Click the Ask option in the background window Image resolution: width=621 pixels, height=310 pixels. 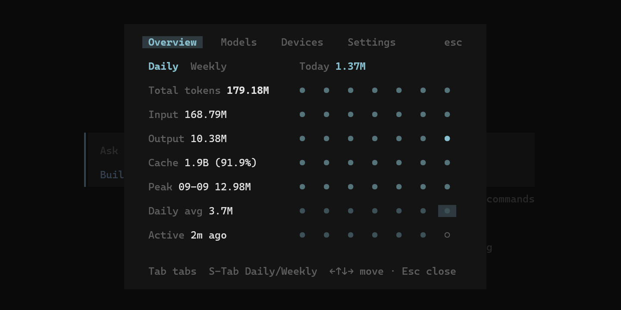pos(109,151)
